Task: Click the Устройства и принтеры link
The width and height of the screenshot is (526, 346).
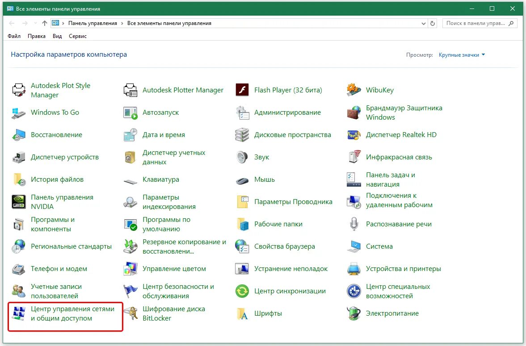Action: click(403, 269)
